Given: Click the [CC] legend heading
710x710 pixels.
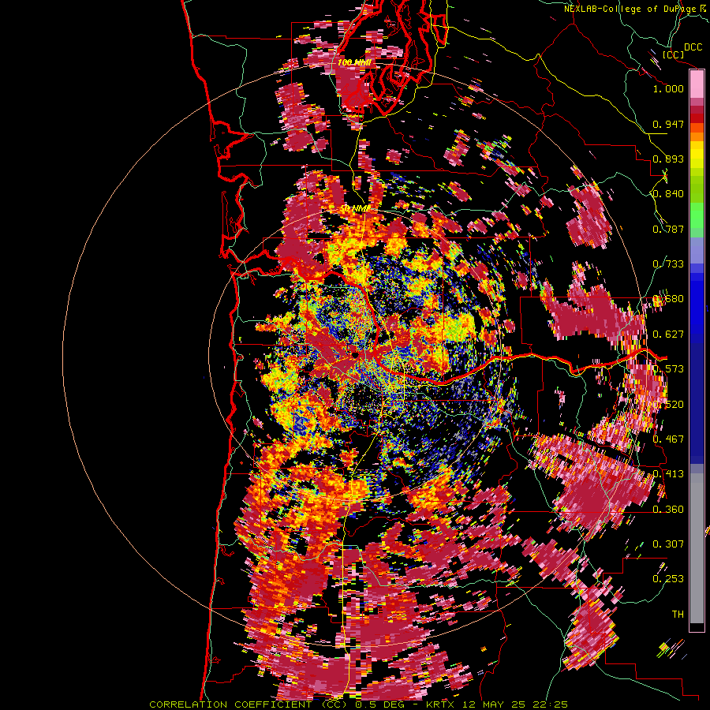Looking at the screenshot, I should coord(673,54).
